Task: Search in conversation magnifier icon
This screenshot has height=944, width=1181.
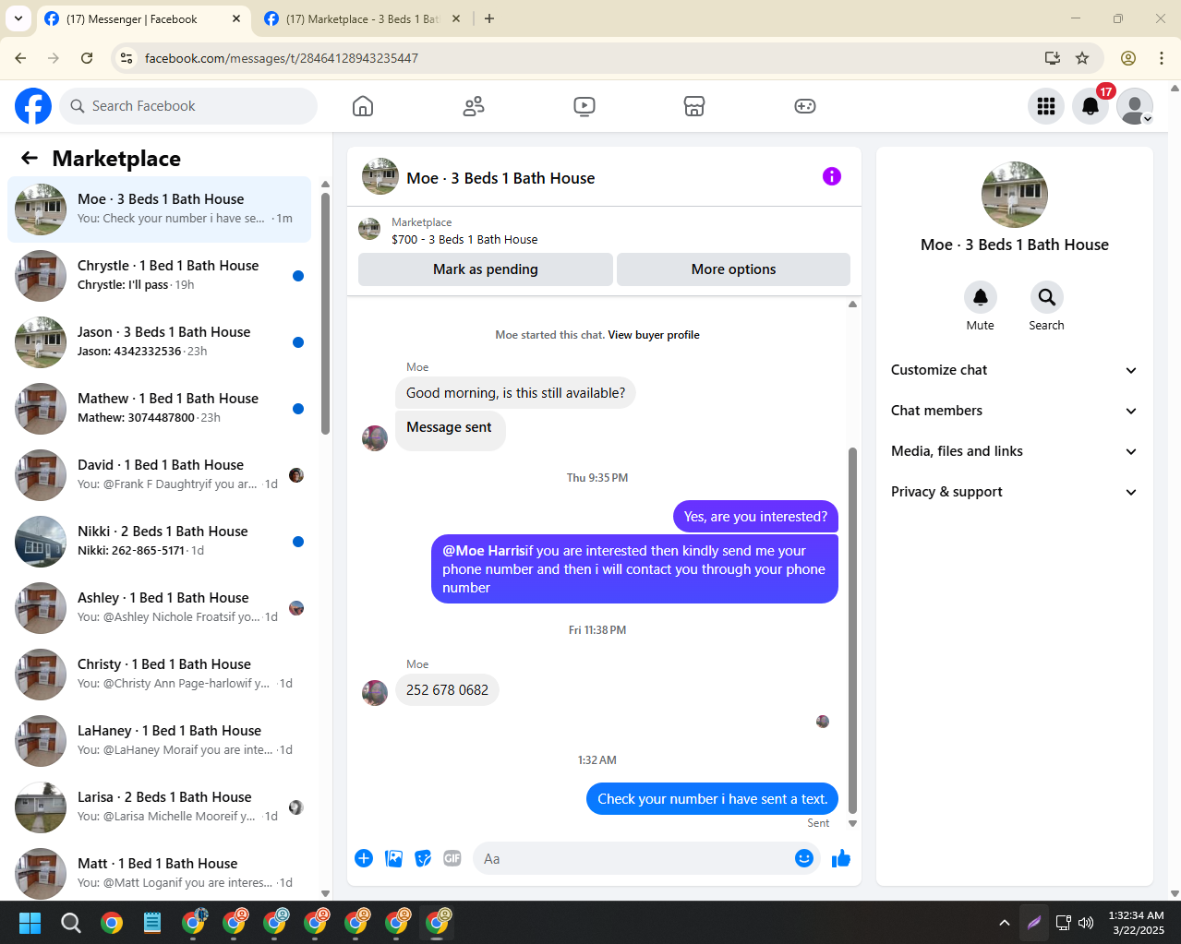Action: (x=1046, y=297)
